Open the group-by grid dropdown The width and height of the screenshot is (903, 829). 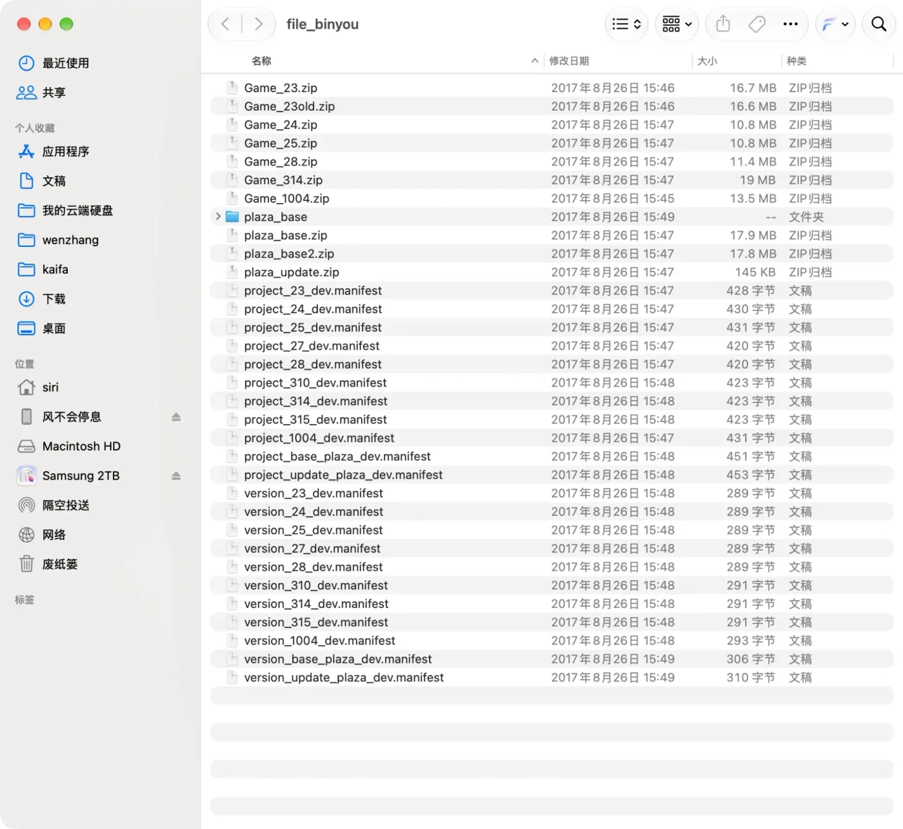point(677,24)
